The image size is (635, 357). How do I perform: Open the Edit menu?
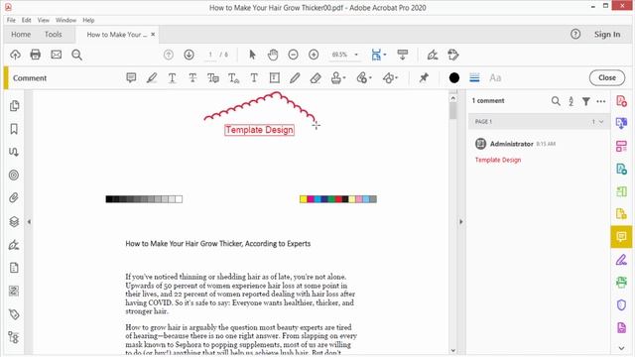click(27, 20)
